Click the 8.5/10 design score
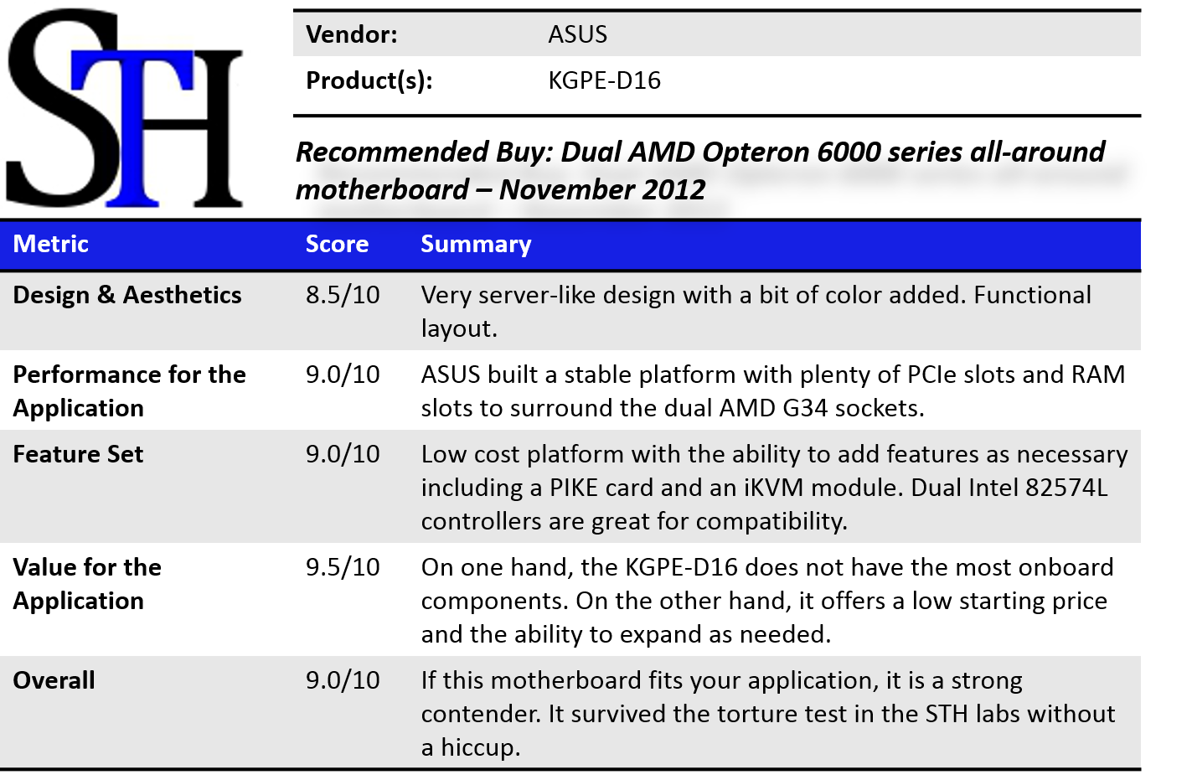The height and width of the screenshot is (780, 1192). 343,295
